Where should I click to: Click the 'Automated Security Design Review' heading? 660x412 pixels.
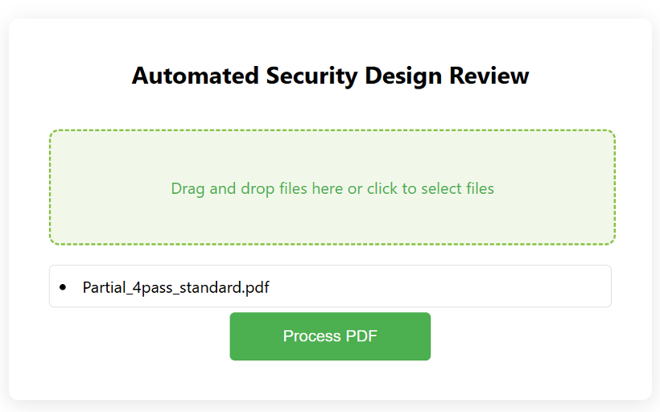pos(330,76)
